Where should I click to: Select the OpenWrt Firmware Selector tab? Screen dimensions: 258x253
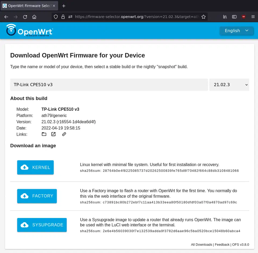[29, 6]
